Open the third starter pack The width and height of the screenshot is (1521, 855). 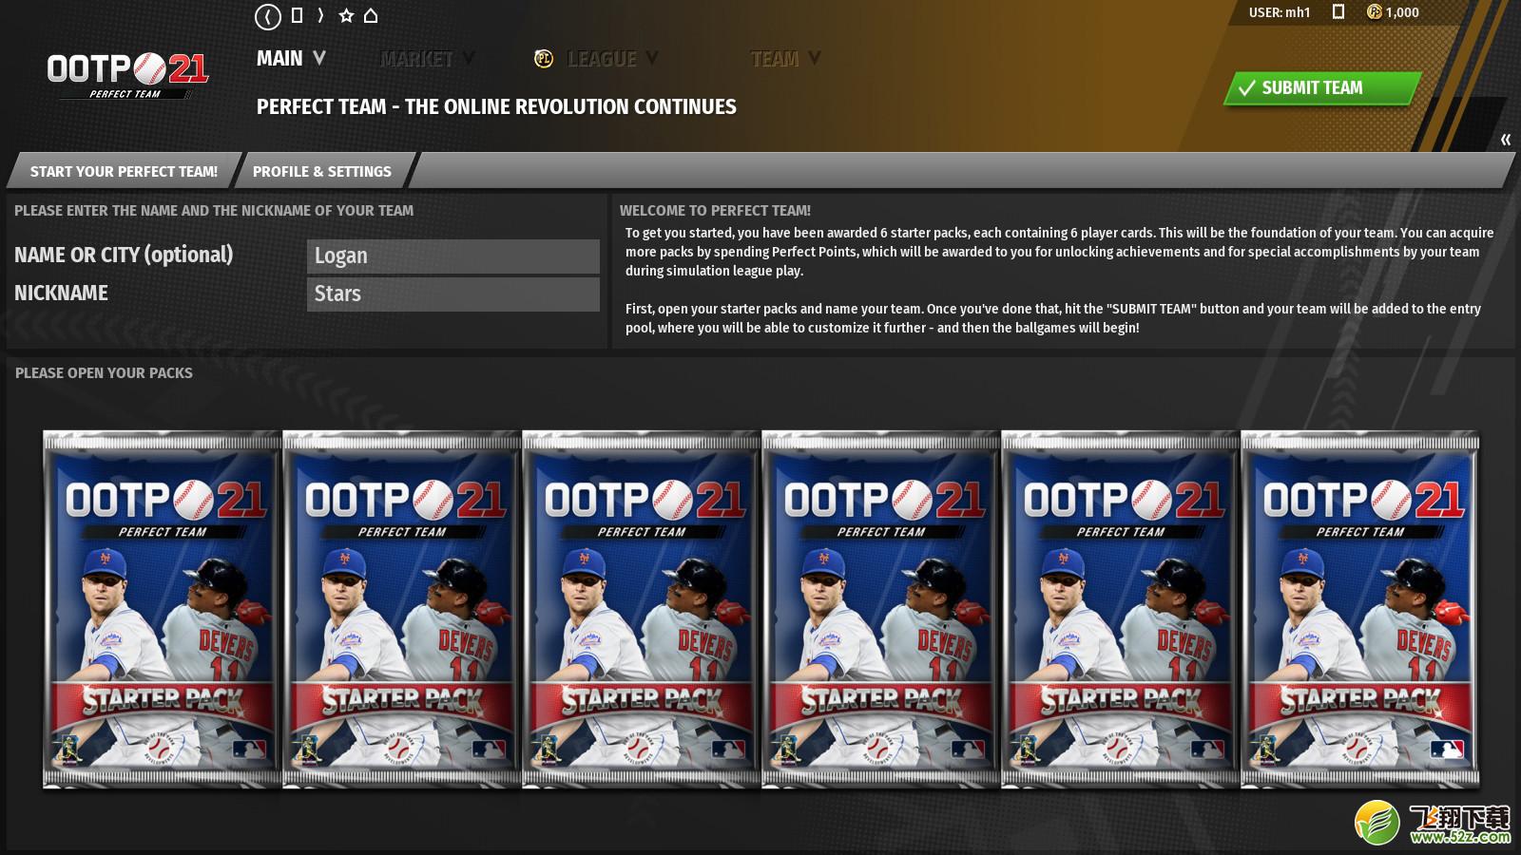(642, 609)
